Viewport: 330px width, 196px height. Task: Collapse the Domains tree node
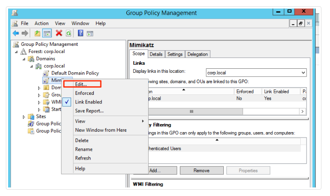pyautogui.click(x=24, y=59)
